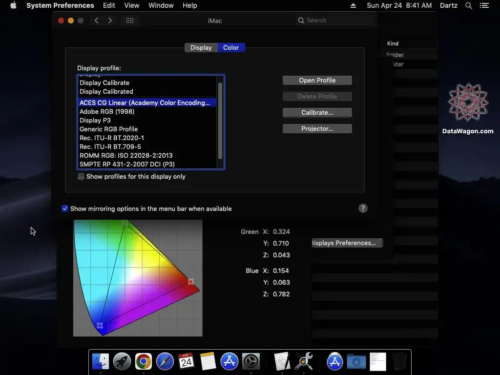The image size is (500, 375).
Task: Click the Projector... button
Action: [x=317, y=128]
